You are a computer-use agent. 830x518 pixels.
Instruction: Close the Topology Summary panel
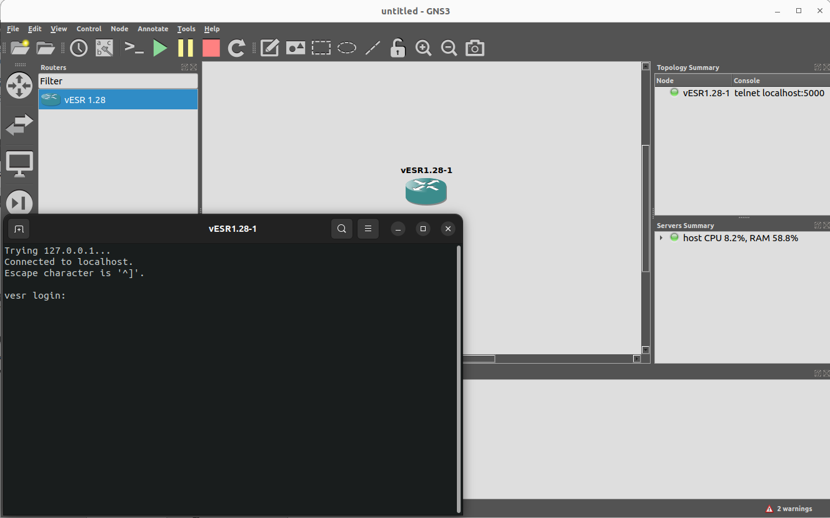click(x=826, y=67)
